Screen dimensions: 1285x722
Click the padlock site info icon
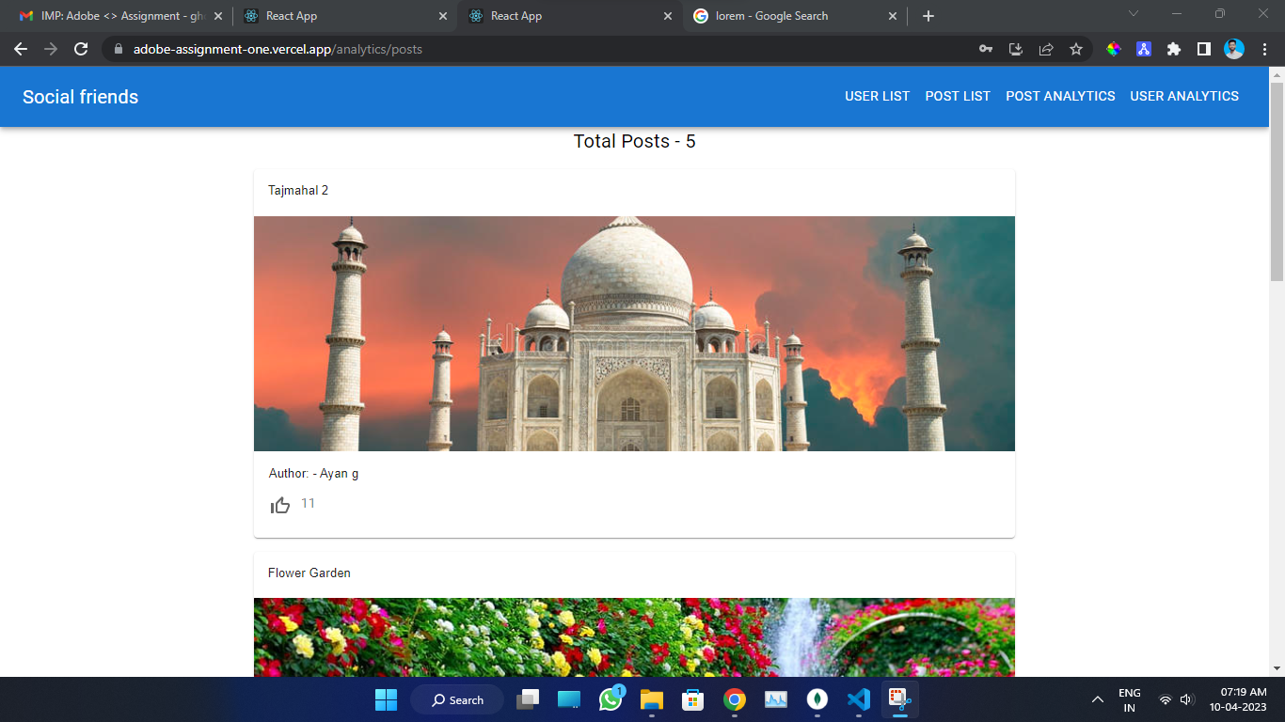click(118, 49)
